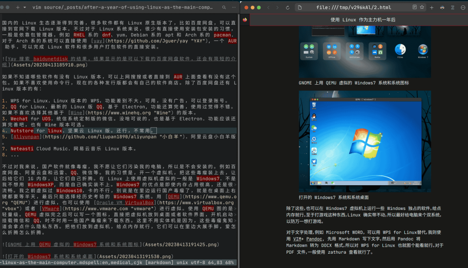Click the WeChat icon on Windows7 desktop
The height and width of the screenshot is (268, 468).
[314, 128]
